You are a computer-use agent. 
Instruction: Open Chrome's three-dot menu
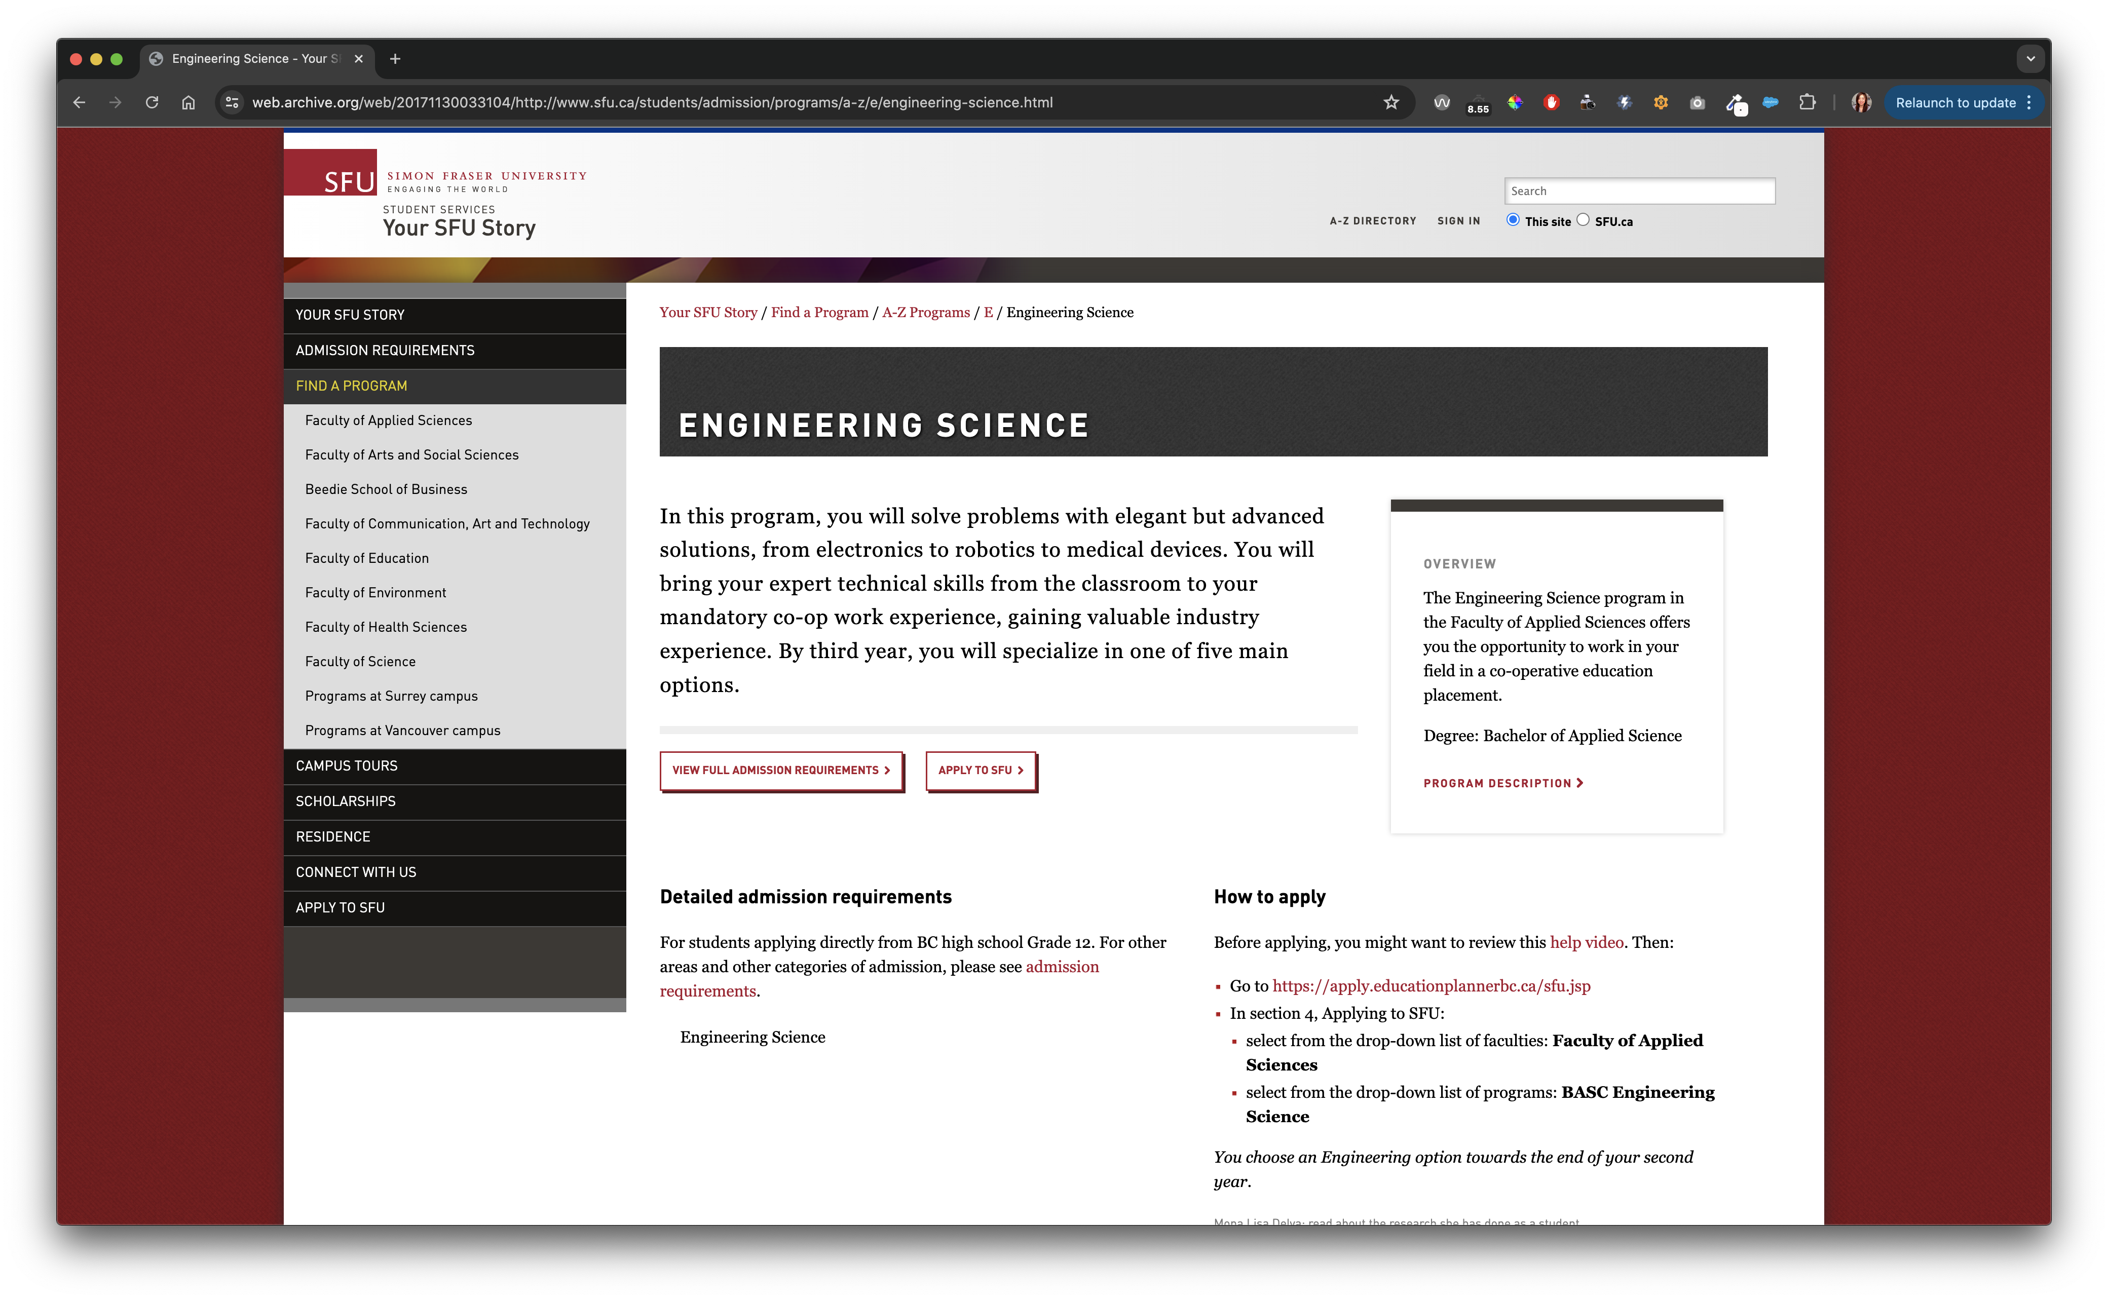coord(2029,102)
